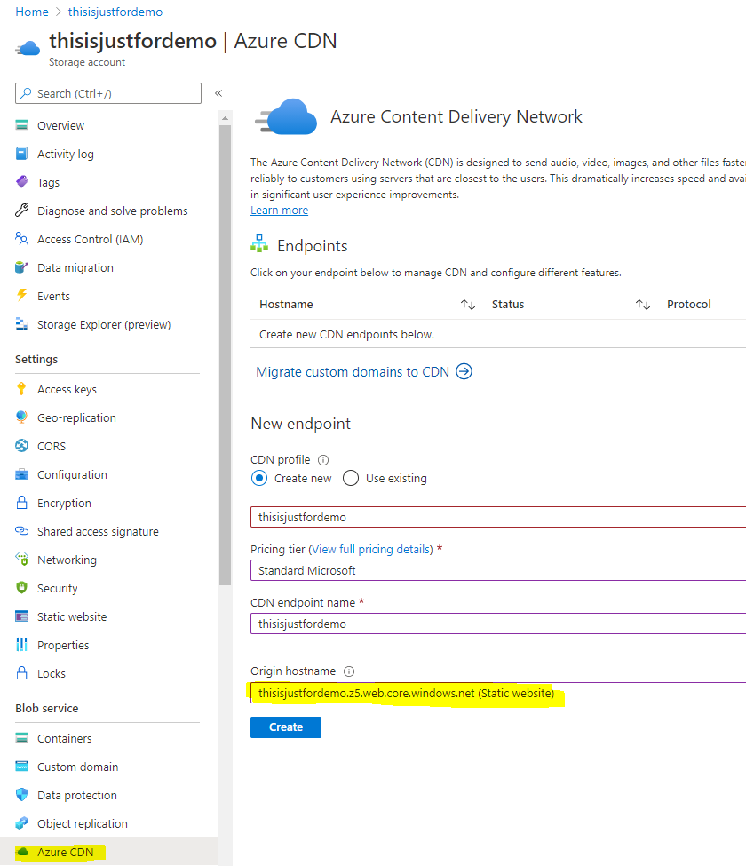
Task: Click the sidebar vertical scrollbar
Action: point(225,355)
